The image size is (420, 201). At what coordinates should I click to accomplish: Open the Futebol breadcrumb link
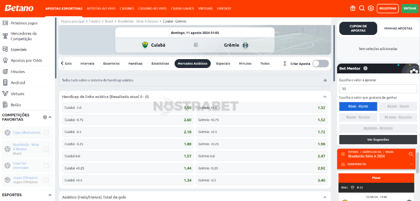point(95,21)
